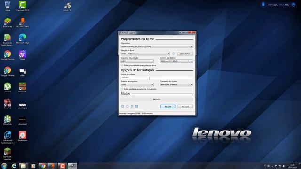Launch Internet Explorer from taskbar

[x=14, y=166]
